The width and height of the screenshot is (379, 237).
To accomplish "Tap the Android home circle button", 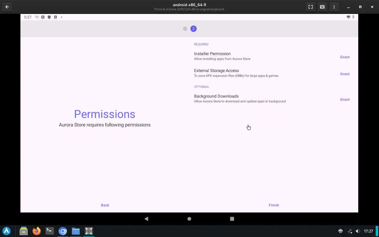I will [x=189, y=219].
